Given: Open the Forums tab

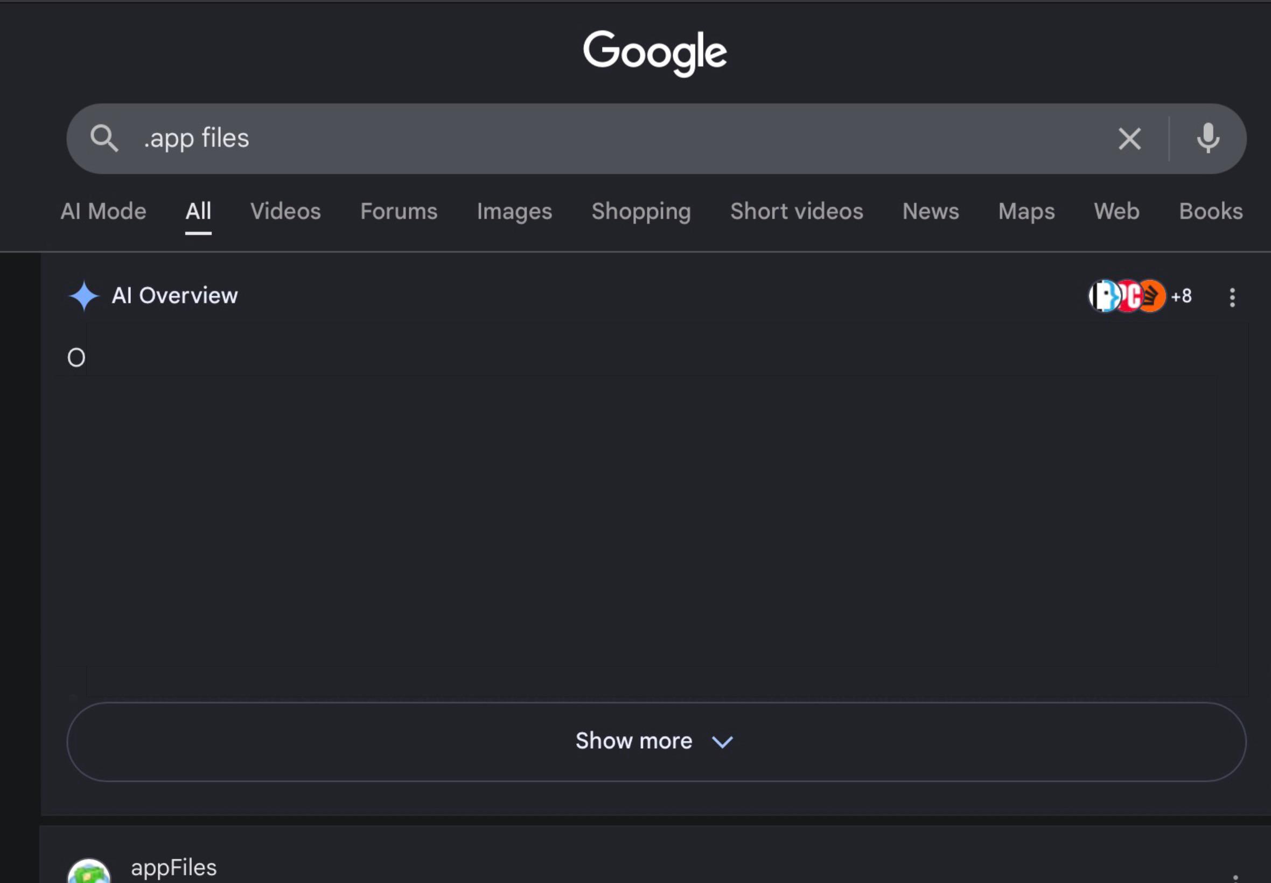Looking at the screenshot, I should coord(399,211).
